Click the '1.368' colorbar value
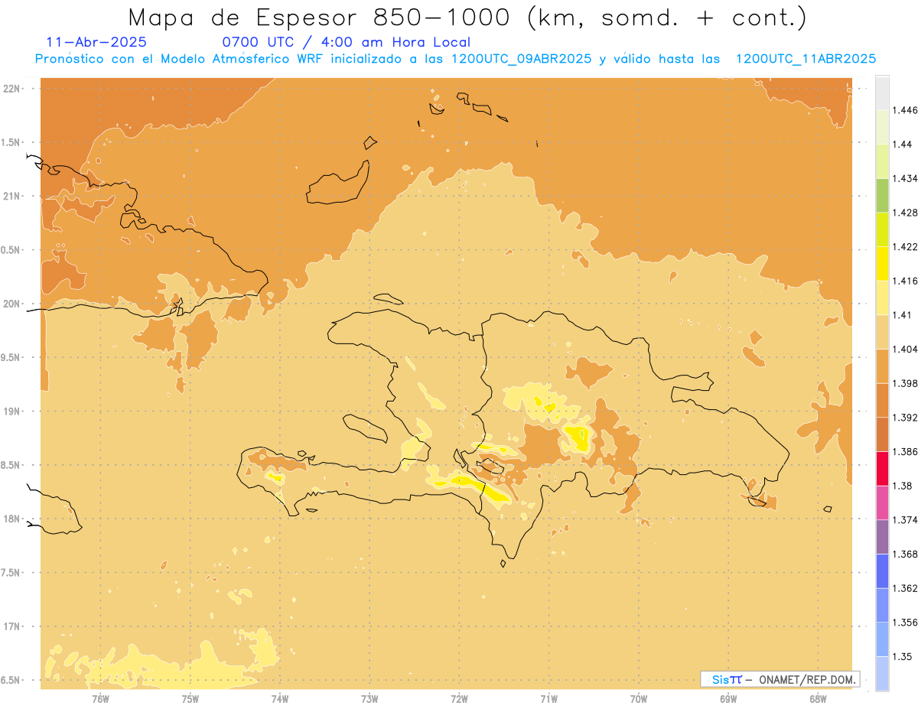The height and width of the screenshot is (709, 918). tap(906, 554)
